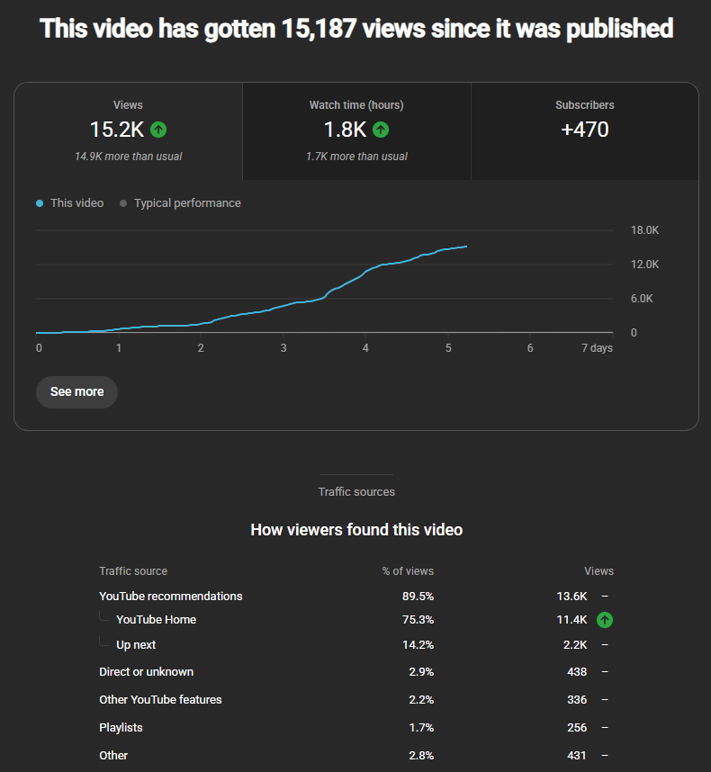This screenshot has width=711, height=772.
Task: Select the Direct or unknown traffic source
Action: pyautogui.click(x=146, y=672)
